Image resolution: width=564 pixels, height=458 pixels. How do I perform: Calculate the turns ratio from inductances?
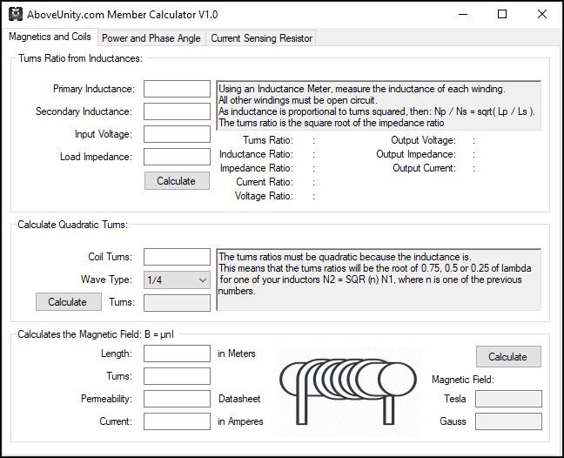tap(177, 180)
